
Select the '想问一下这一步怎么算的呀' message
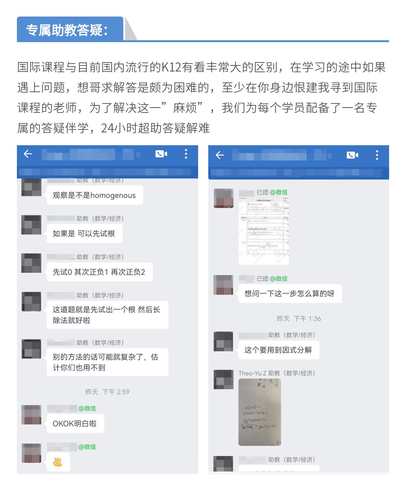click(290, 293)
